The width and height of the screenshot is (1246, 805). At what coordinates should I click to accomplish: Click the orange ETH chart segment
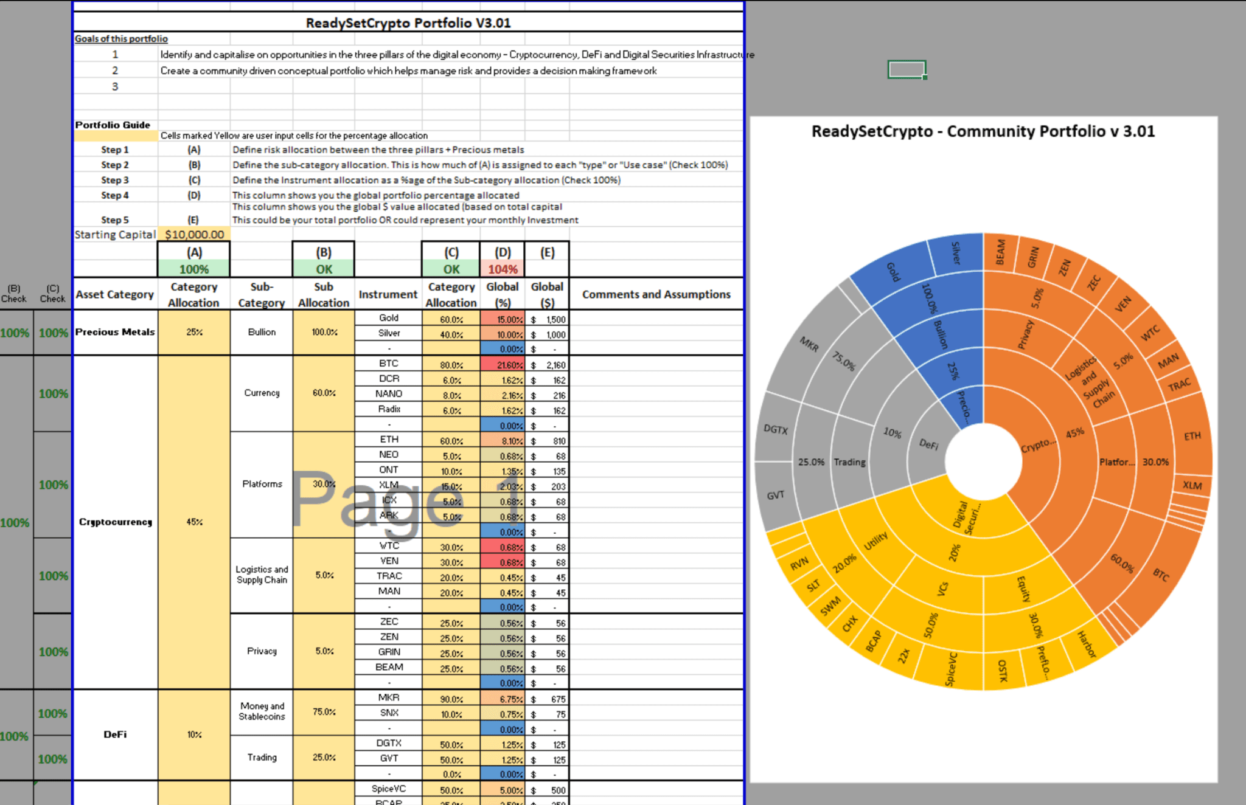tap(1191, 436)
